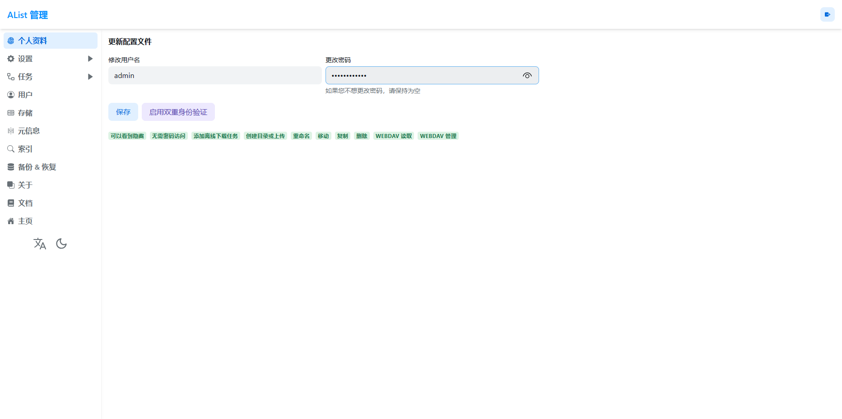842x419 pixels.
Task: Open the language translation switcher icon
Action: (40, 244)
